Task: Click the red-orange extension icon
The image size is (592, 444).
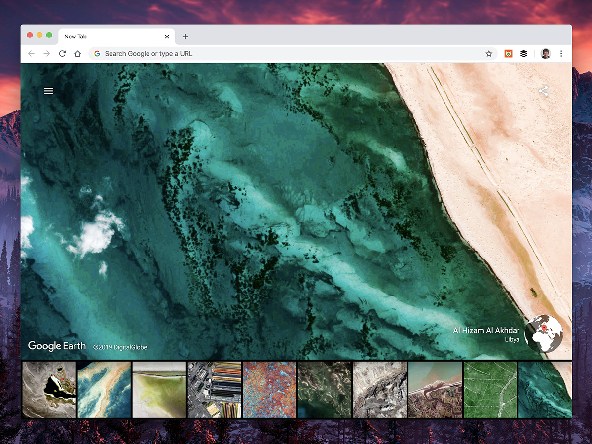Action: coord(508,54)
